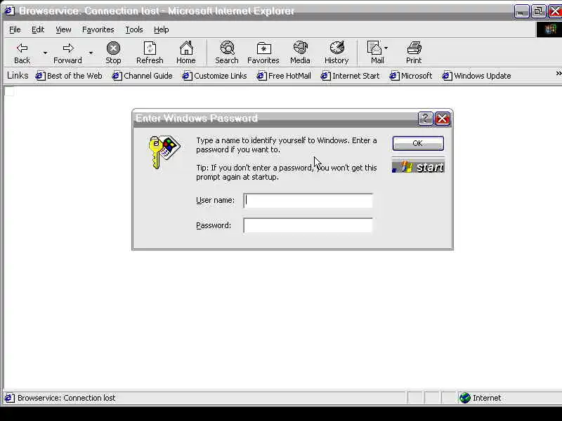Open Windows Update link
The image size is (562, 421).
(477, 76)
